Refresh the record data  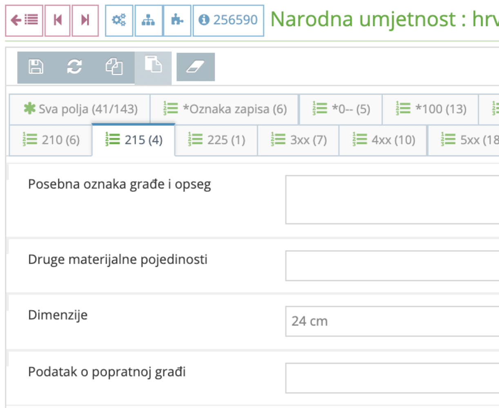(74, 67)
